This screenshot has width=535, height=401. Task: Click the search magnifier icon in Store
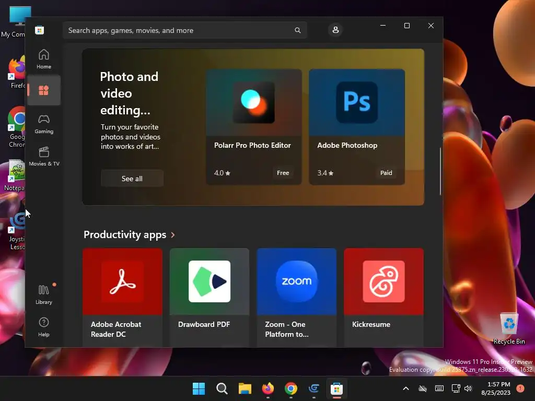coord(297,30)
